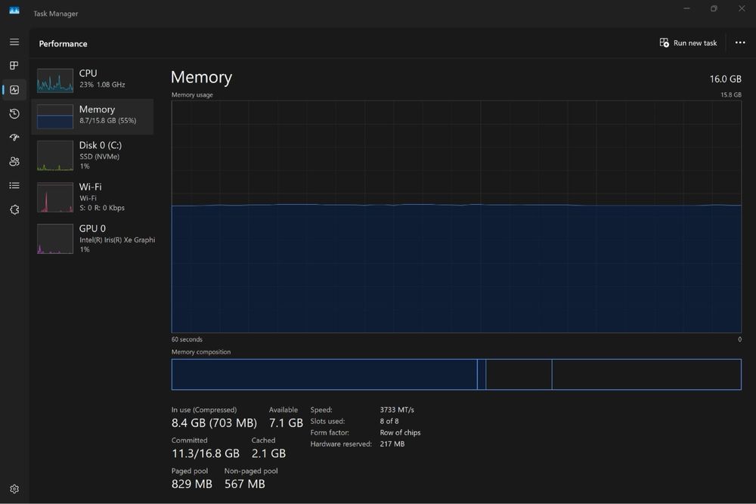The height and width of the screenshot is (504, 756).
Task: Select the Wi-Fi performance entry
Action: pyautogui.click(x=92, y=197)
